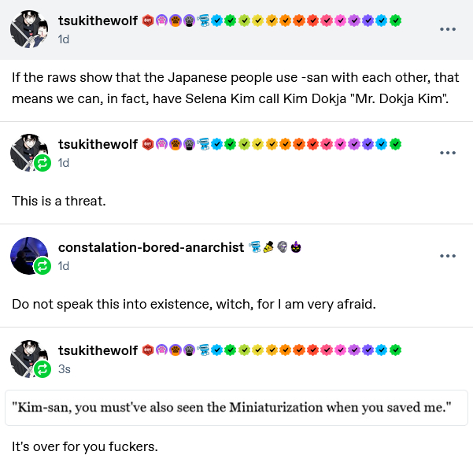The width and height of the screenshot is (473, 470).
Task: Open constalation-bored-anarchist's profile picture
Action: (29, 255)
